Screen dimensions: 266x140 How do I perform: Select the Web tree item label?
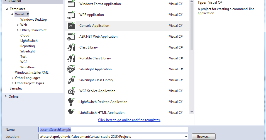click(24, 25)
